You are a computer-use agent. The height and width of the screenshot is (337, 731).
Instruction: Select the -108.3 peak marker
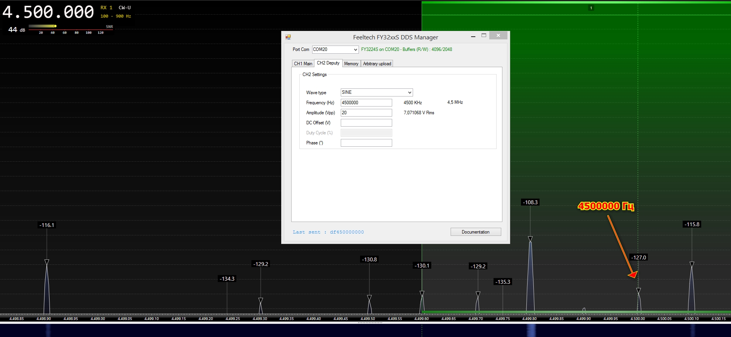(x=530, y=202)
